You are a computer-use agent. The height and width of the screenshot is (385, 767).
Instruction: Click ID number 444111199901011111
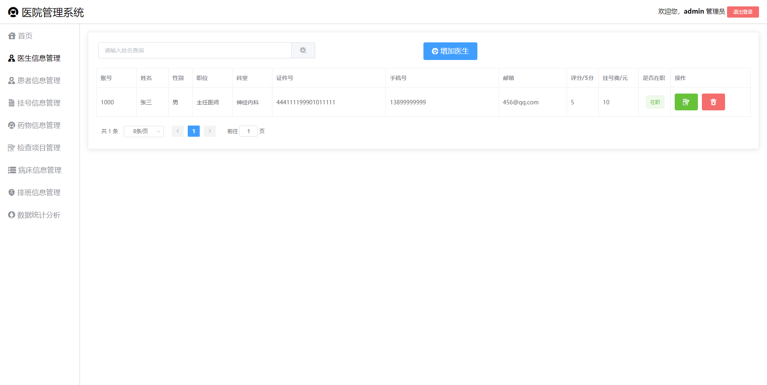click(306, 102)
